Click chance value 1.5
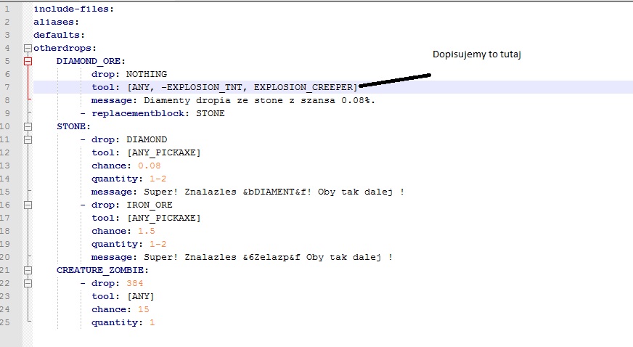The width and height of the screenshot is (633, 347). pyautogui.click(x=147, y=231)
